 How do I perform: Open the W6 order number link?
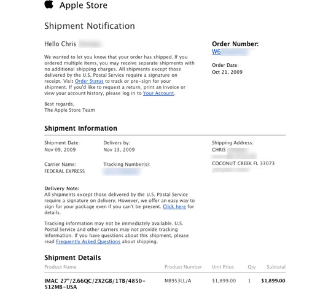coord(216,52)
